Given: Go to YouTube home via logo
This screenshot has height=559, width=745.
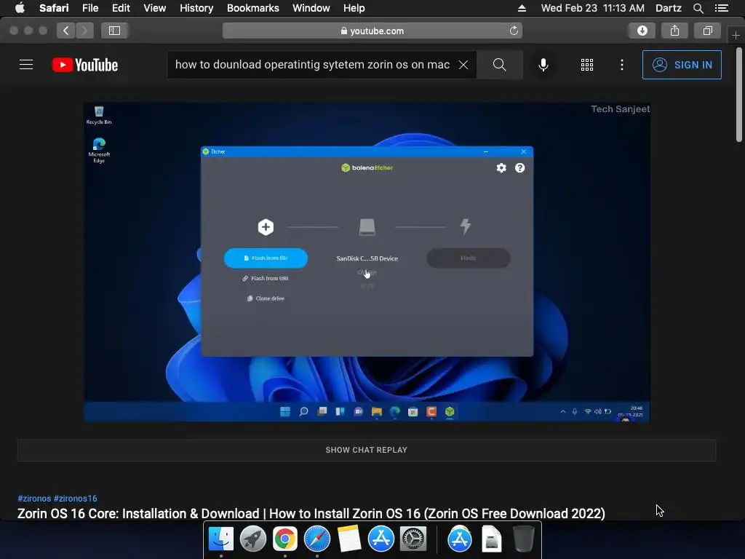Looking at the screenshot, I should [85, 65].
